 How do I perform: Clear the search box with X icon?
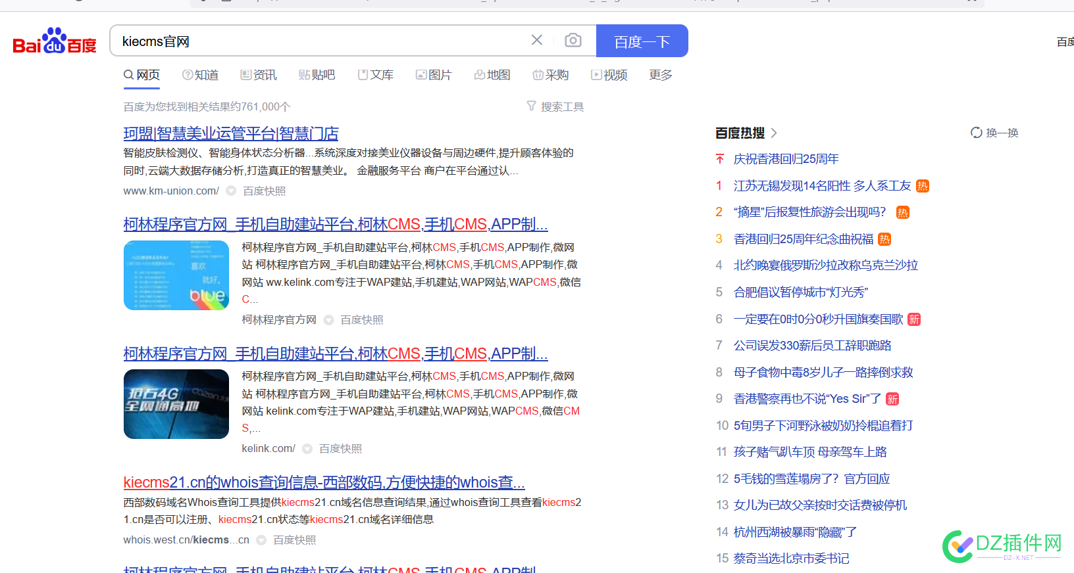tap(537, 40)
